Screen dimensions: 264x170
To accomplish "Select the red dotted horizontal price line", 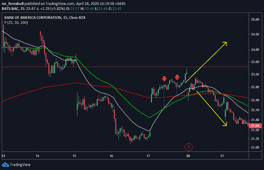I will click(x=116, y=67).
